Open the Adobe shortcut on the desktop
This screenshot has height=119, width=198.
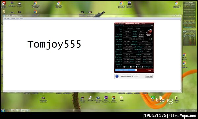(x=4, y=5)
